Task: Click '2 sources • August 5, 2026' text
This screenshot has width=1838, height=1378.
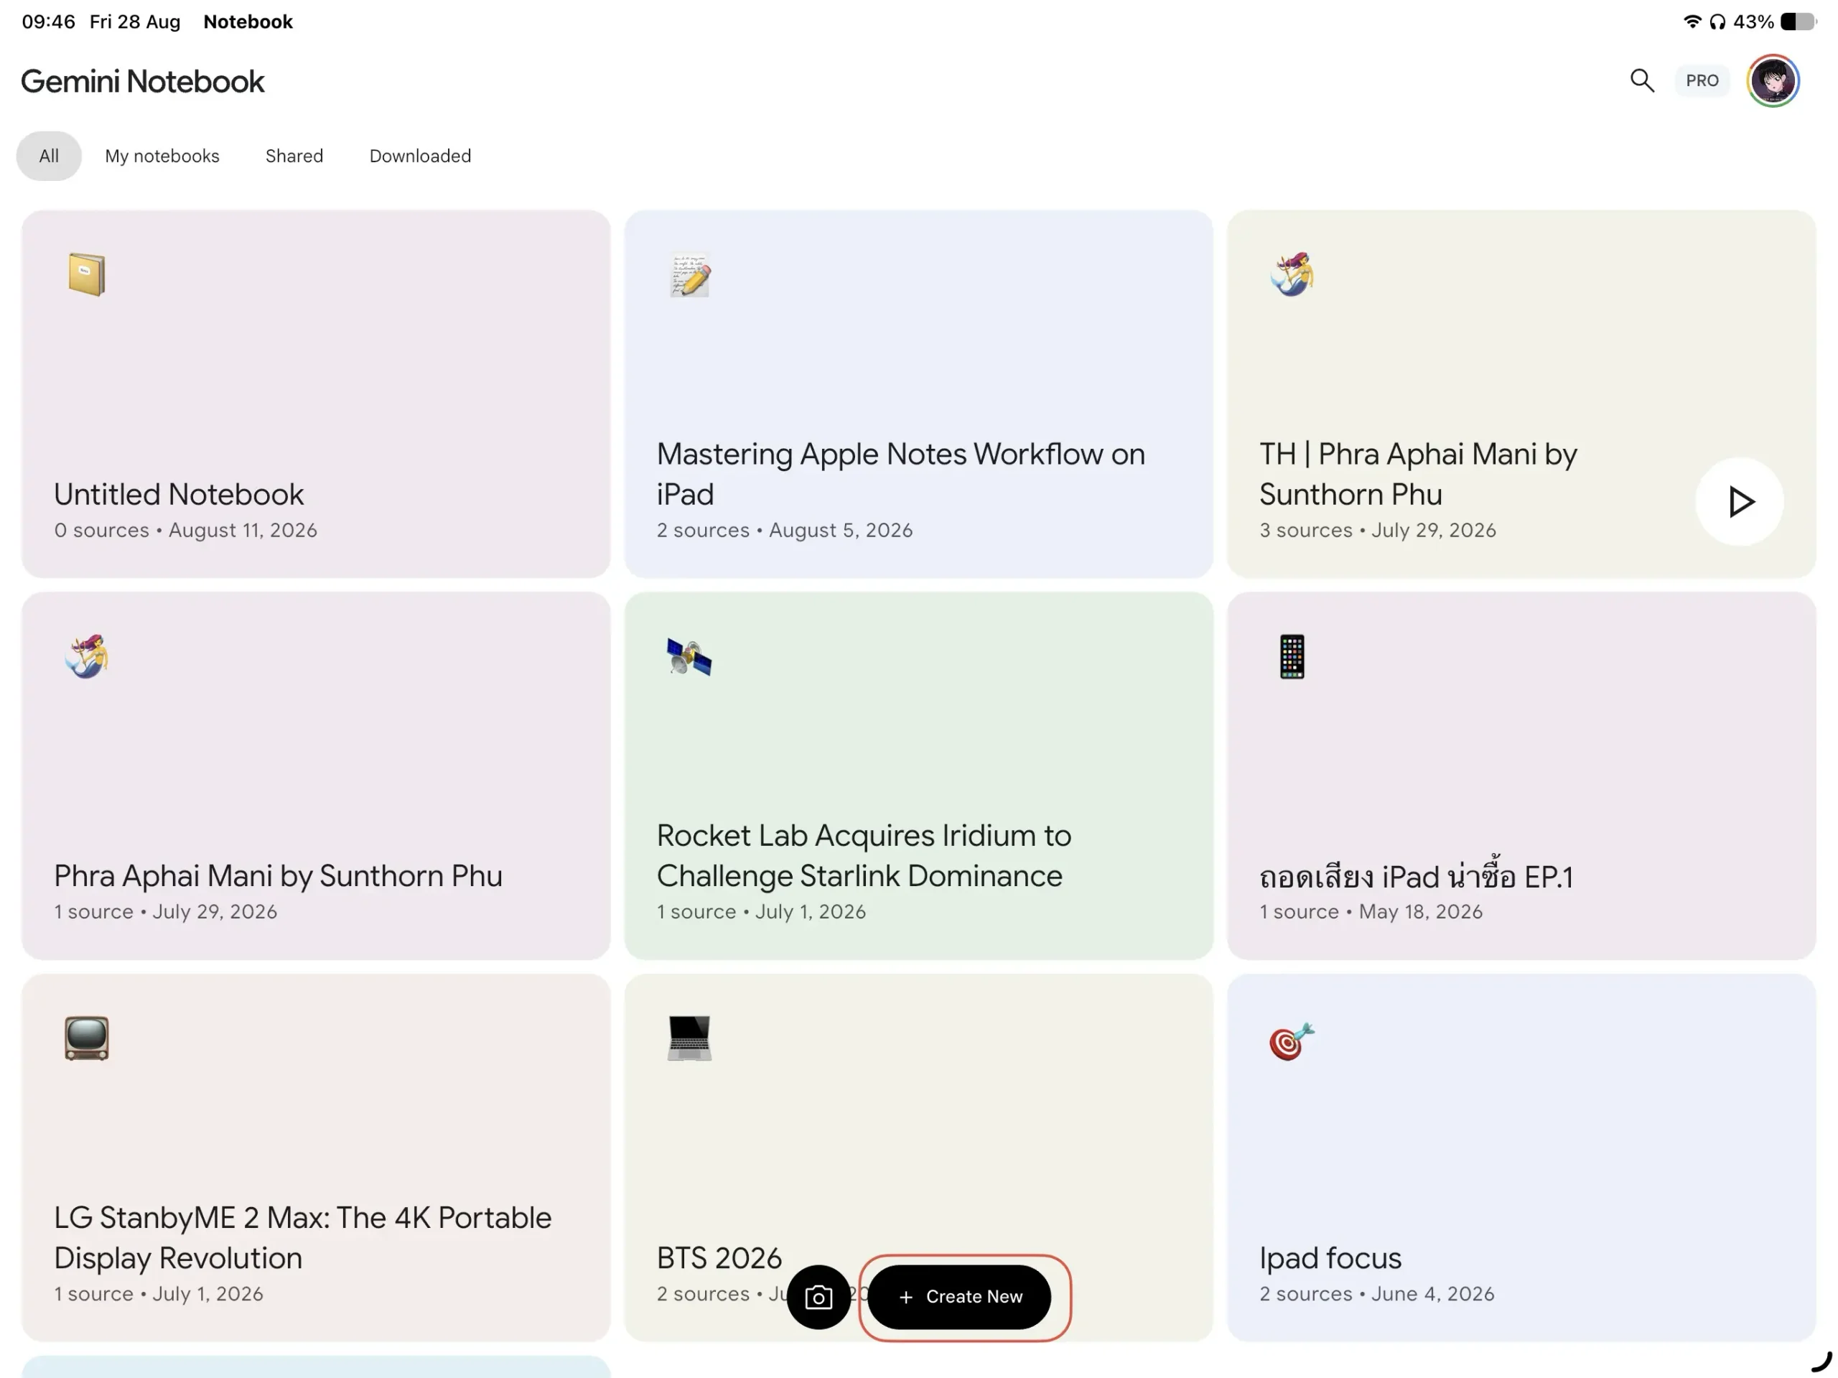Action: tap(785, 530)
